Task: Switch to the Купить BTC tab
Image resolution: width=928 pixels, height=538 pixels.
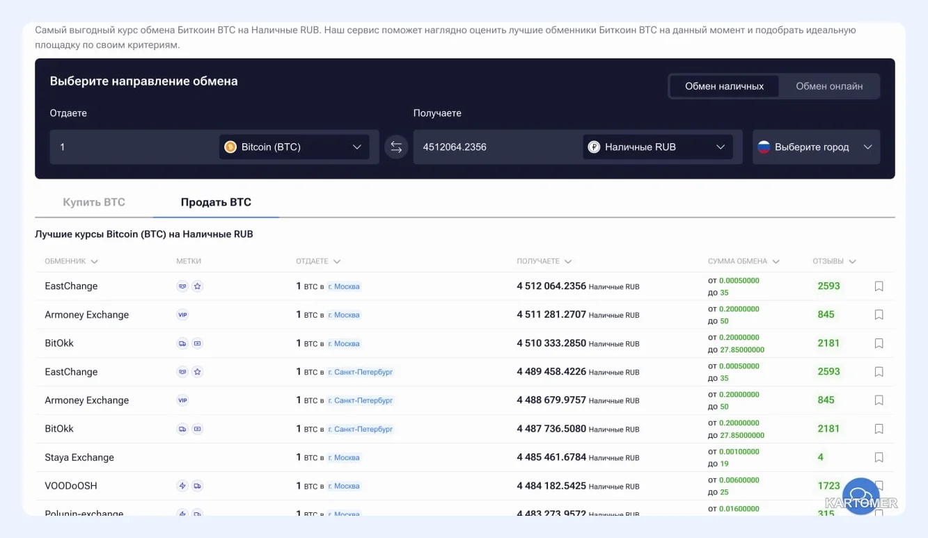Action: [94, 202]
